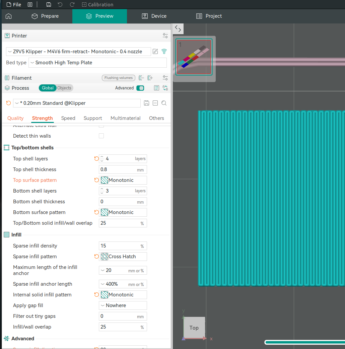345x349 pixels.
Task: Reset Top shell layers value
Action: [96, 159]
